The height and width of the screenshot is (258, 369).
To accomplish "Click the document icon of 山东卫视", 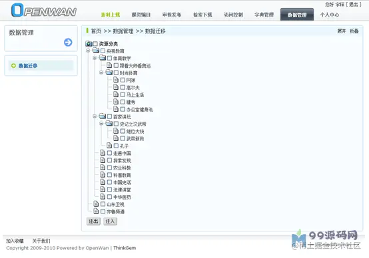I will [96, 203].
